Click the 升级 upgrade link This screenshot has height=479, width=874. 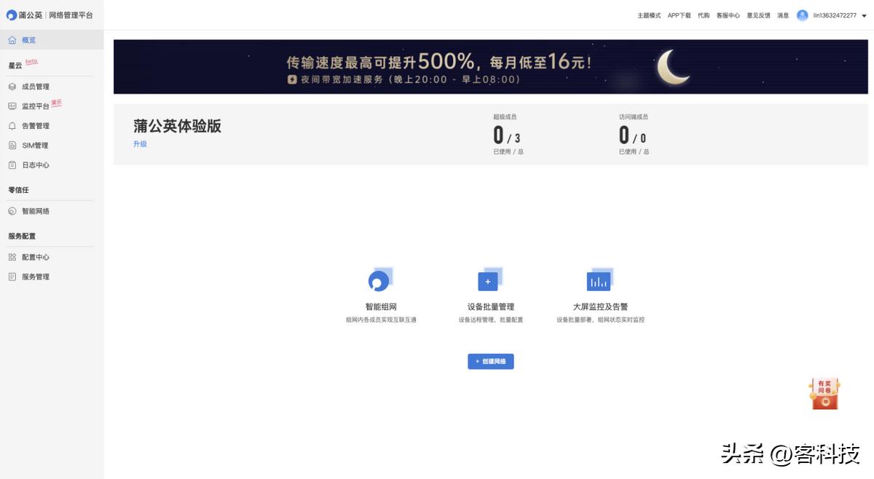click(140, 144)
